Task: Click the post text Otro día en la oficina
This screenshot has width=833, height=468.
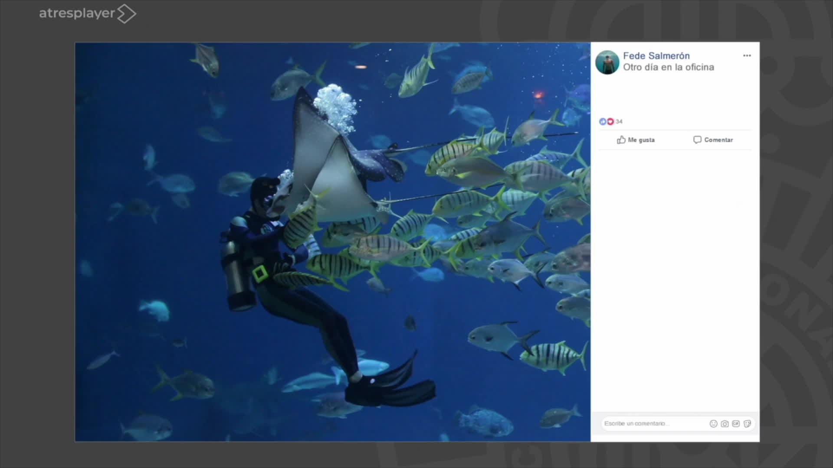Action: pyautogui.click(x=668, y=67)
